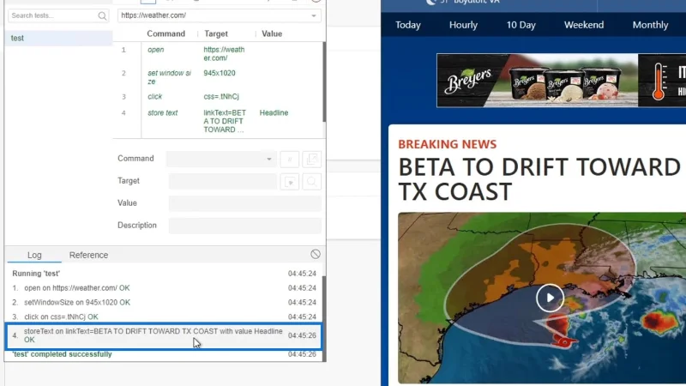Click the Target input field

tap(222, 181)
